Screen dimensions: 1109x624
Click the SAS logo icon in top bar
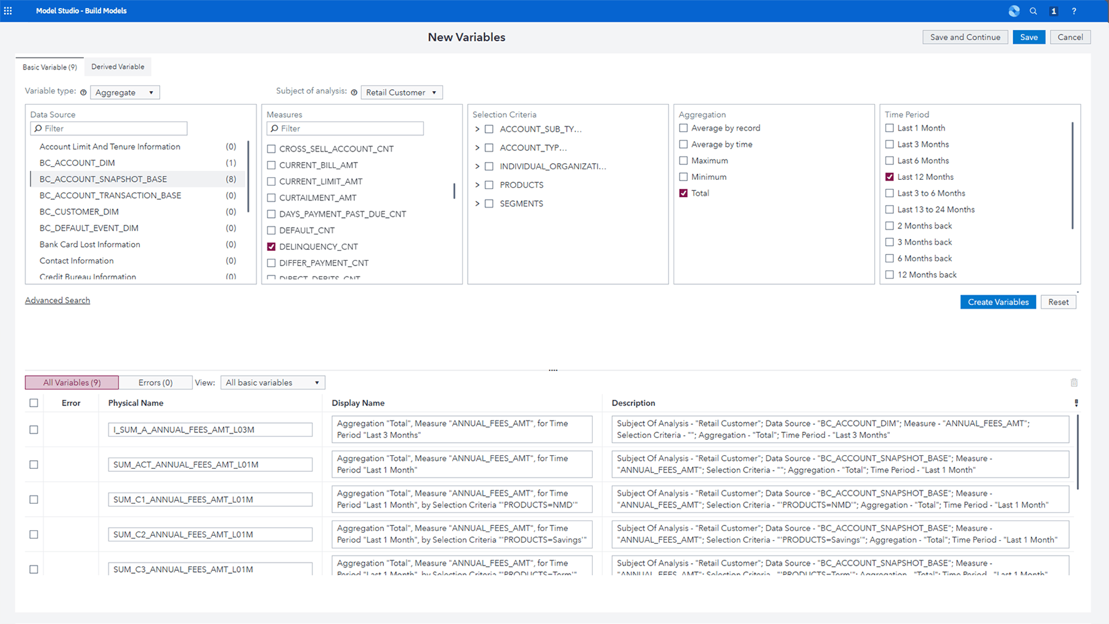pyautogui.click(x=1013, y=10)
